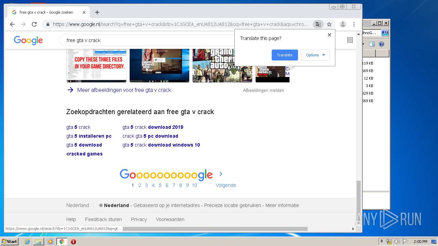Click 'Meer informatie' footer link

click(x=282, y=205)
